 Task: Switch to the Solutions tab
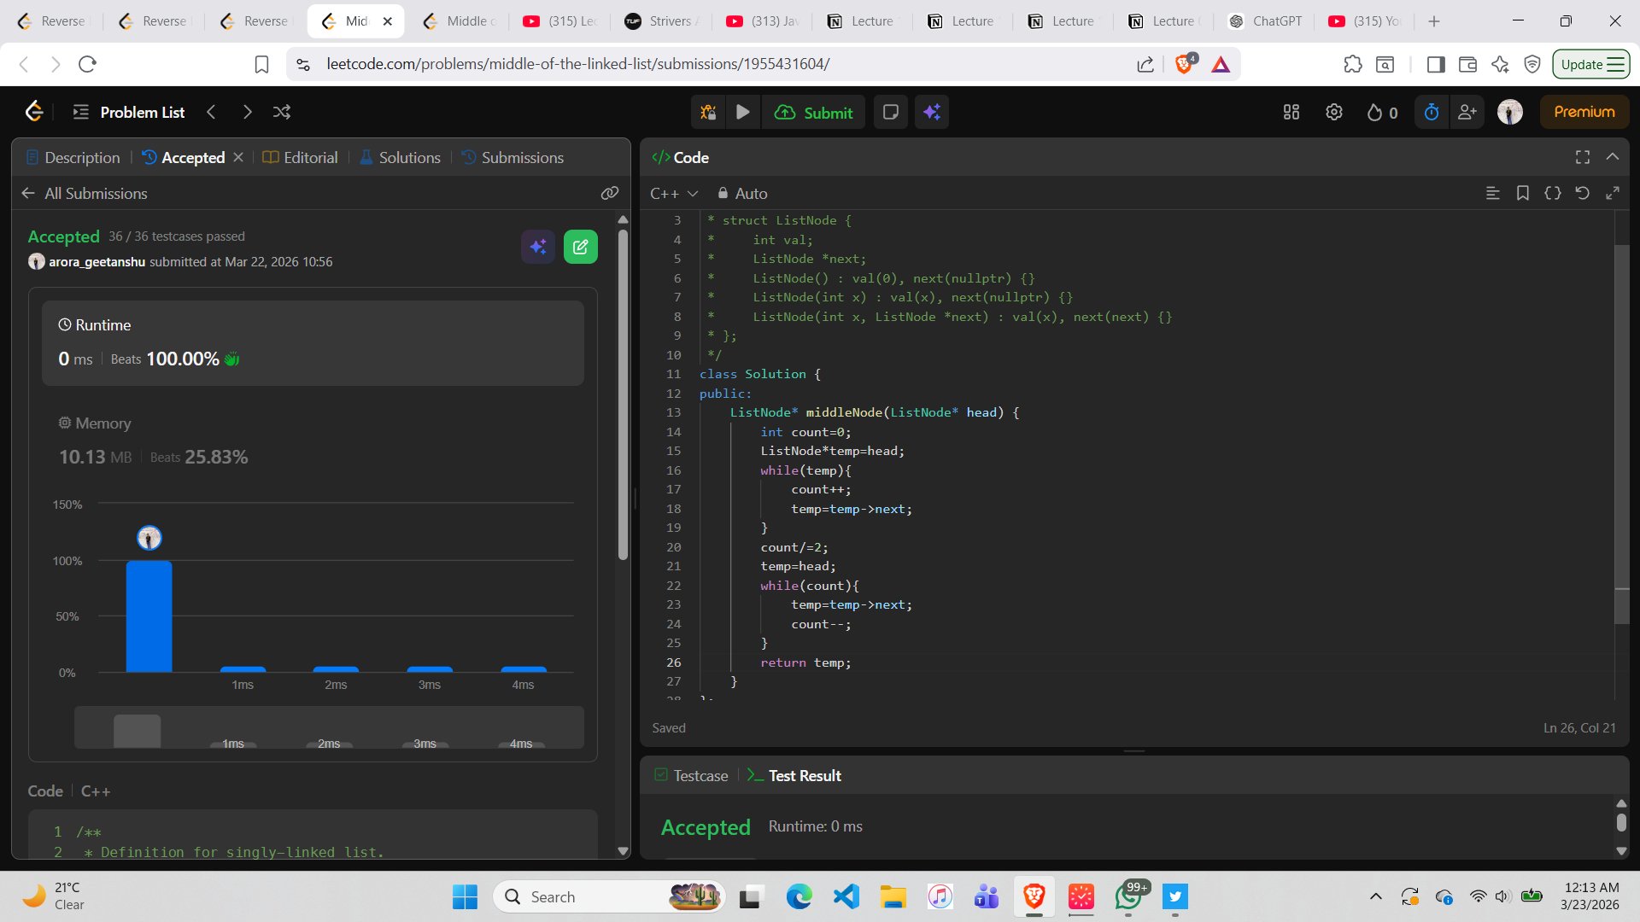400,157
